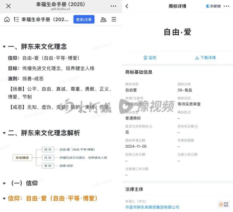Screen dimensions: 233x212
Task: Tap the trademark type value 普通商标
Action: [x=133, y=118]
